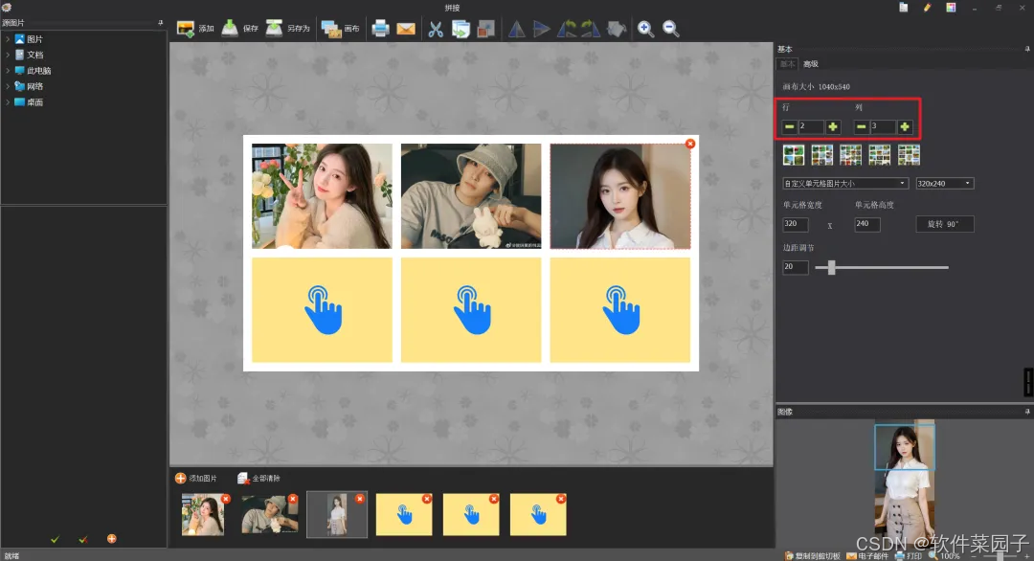Click the orange plus icon in the left panel footer
Viewport: 1034px width, 561px height.
tap(111, 539)
